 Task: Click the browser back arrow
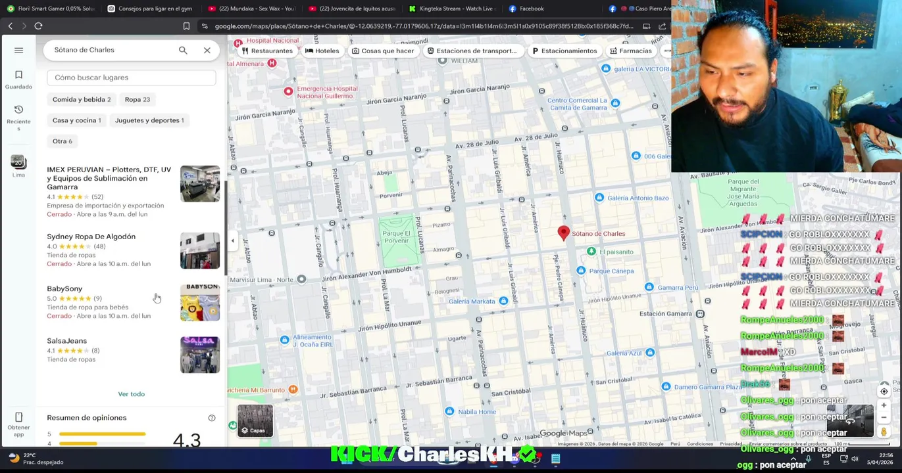(x=11, y=26)
